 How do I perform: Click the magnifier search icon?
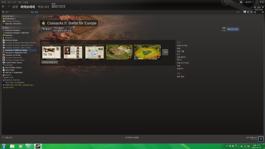(x=3, y=12)
